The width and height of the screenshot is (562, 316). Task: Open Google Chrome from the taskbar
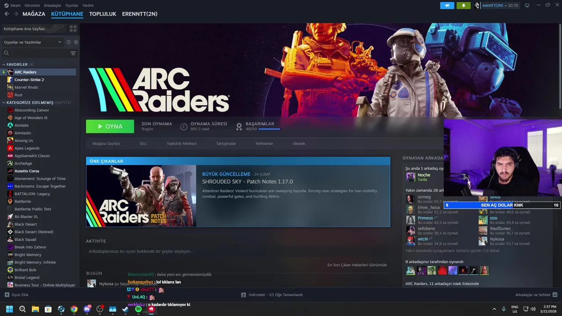pos(74,309)
